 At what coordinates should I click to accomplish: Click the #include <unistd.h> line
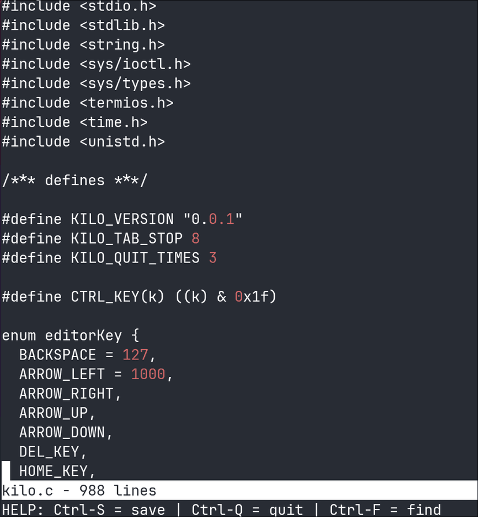(83, 141)
